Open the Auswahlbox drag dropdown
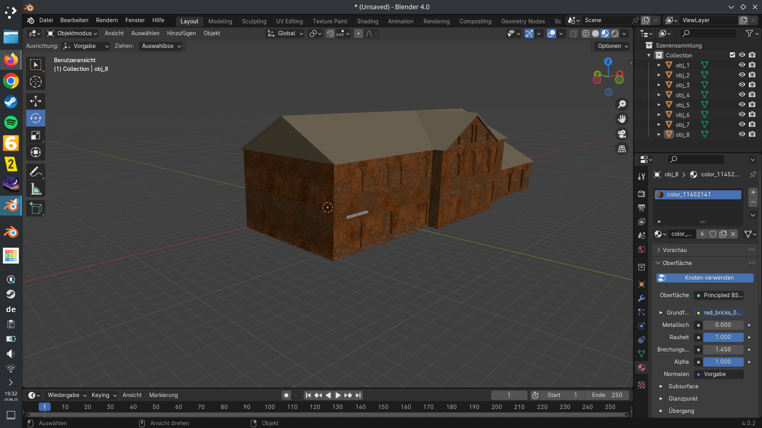The width and height of the screenshot is (762, 428). click(161, 46)
